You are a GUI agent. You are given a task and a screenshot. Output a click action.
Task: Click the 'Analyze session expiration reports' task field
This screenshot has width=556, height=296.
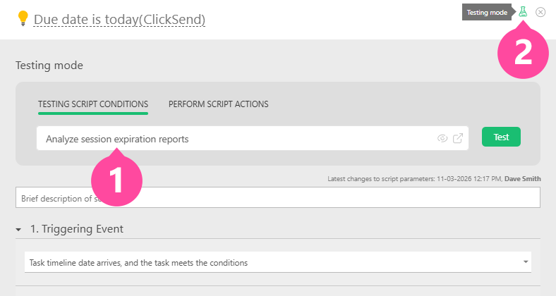tap(233, 138)
